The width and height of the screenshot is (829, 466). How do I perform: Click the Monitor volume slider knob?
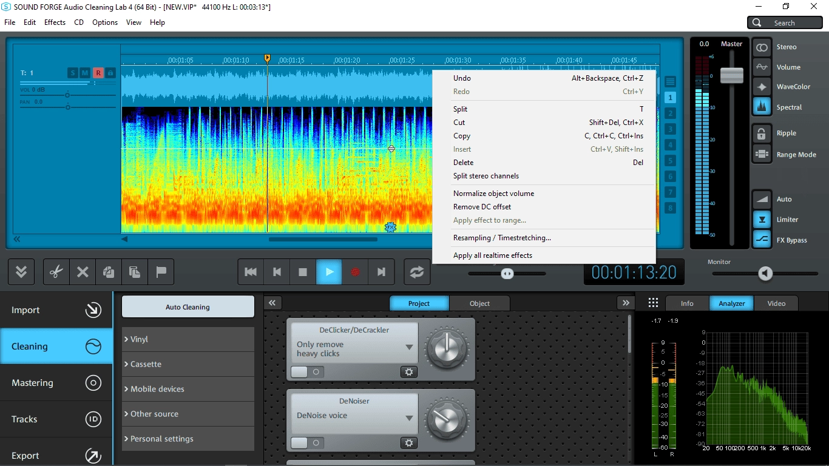(765, 274)
